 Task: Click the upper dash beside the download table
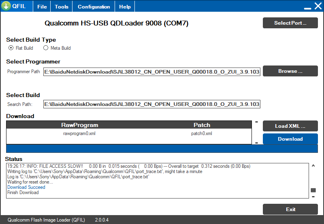[256, 122]
